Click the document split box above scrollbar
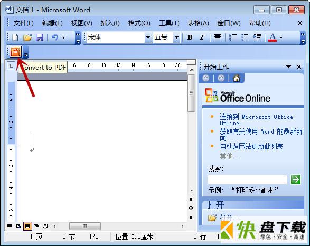This screenshot has width=310, height=246. (191, 62)
